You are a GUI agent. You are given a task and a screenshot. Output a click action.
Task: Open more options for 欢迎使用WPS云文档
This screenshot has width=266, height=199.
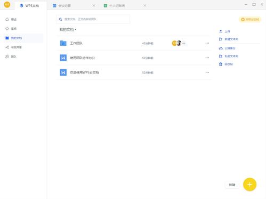(207, 72)
